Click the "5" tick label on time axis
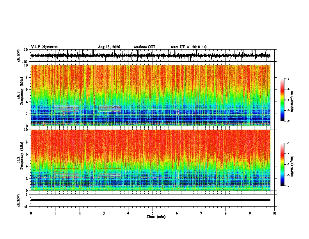Viewport: 309px width, 239px height. coord(153,213)
